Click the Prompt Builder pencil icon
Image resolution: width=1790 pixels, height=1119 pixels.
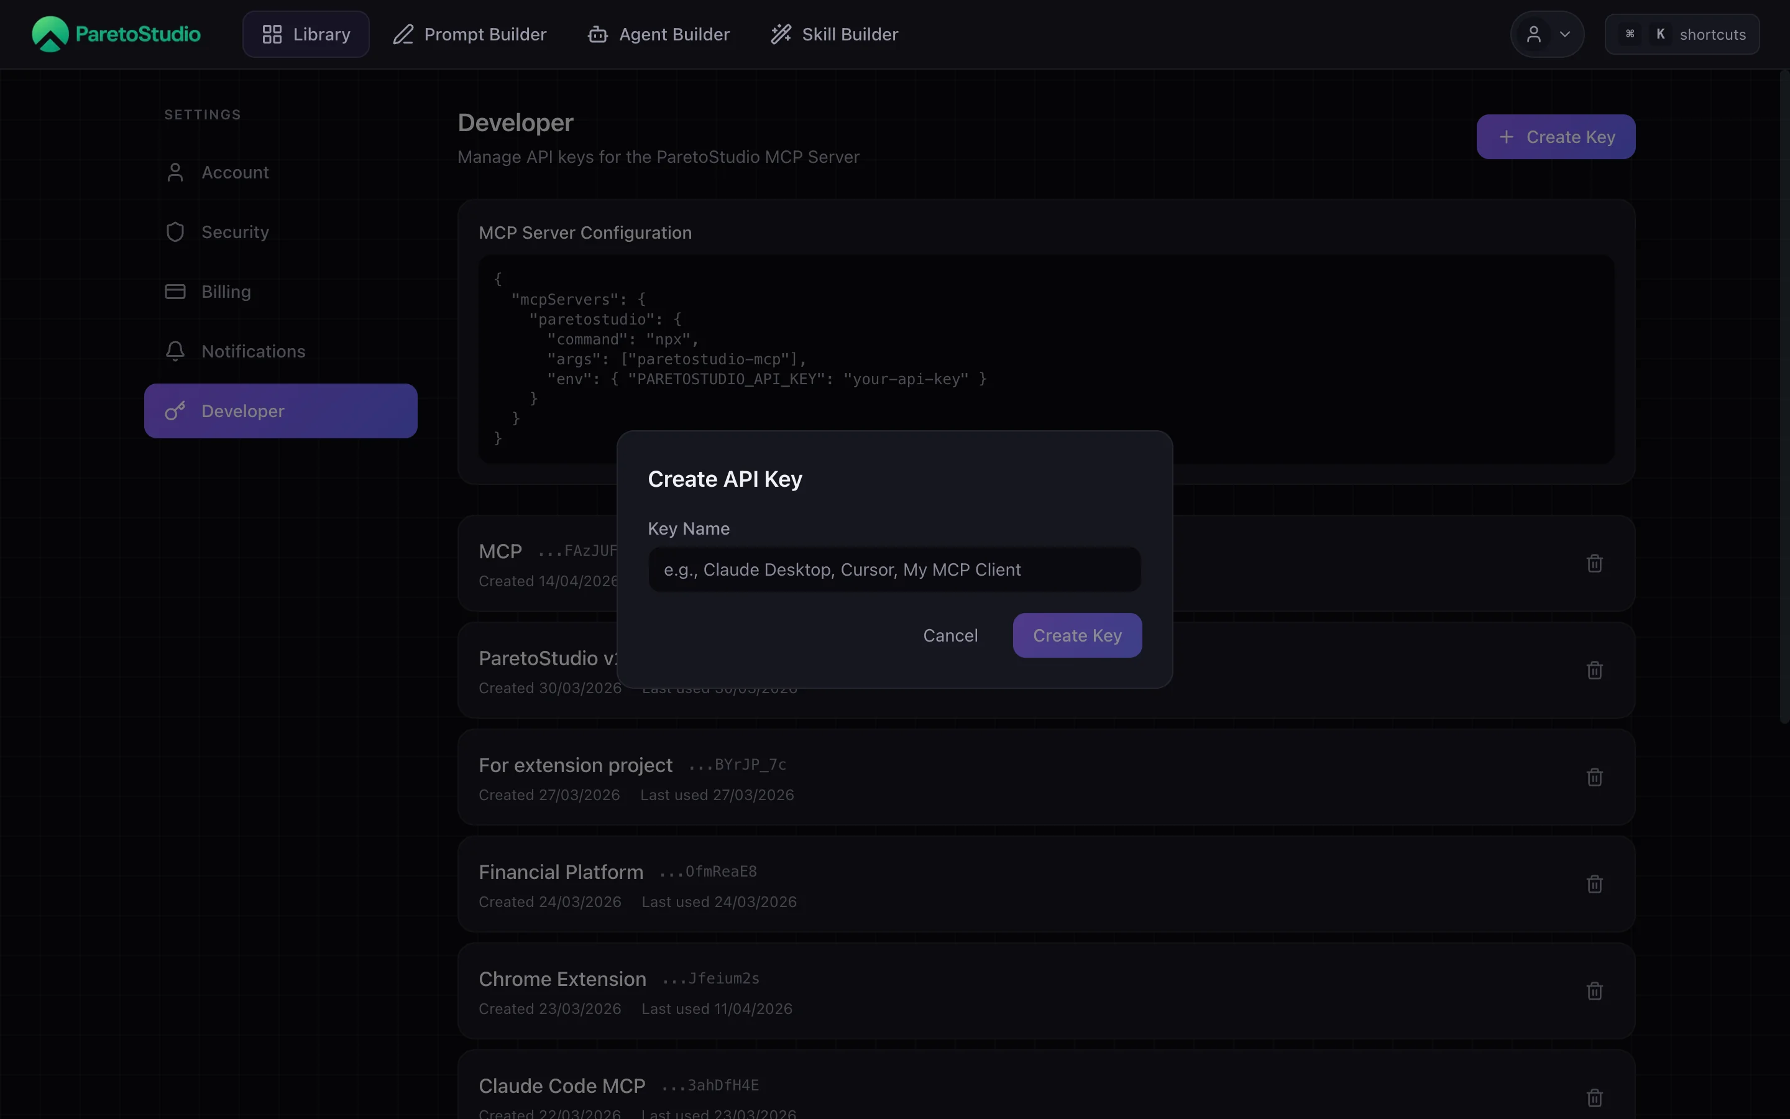click(x=403, y=34)
